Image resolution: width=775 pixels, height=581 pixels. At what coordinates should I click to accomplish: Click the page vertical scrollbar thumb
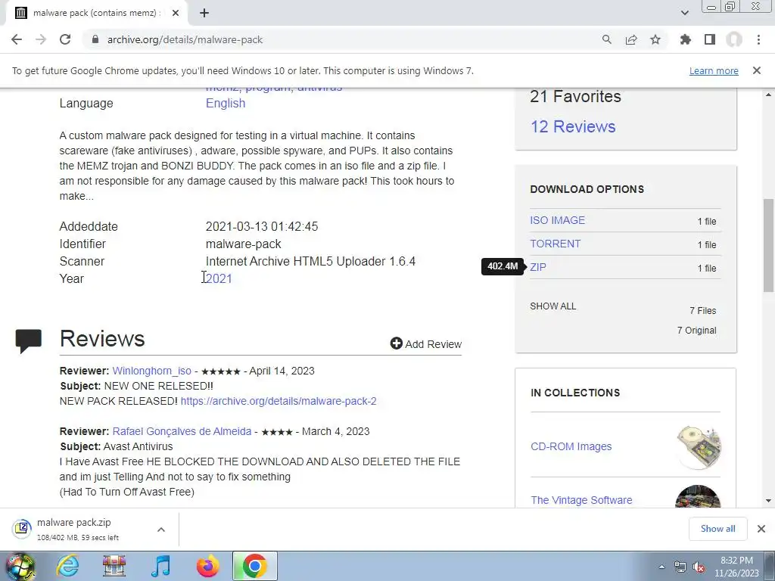click(769, 245)
